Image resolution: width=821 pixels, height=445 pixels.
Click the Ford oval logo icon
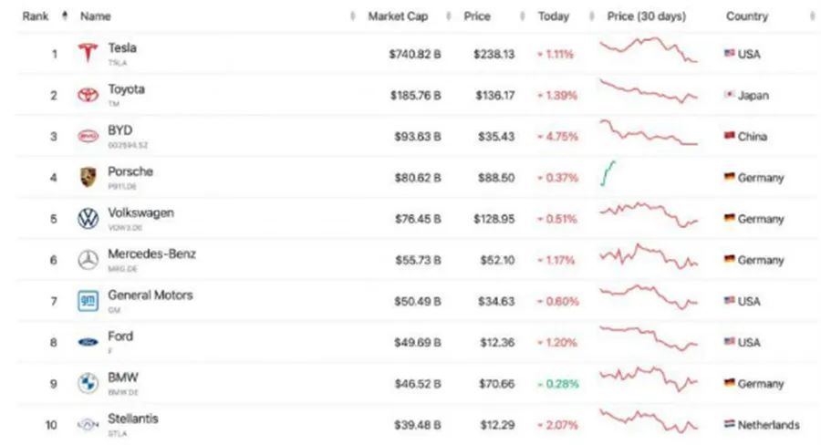point(88,342)
